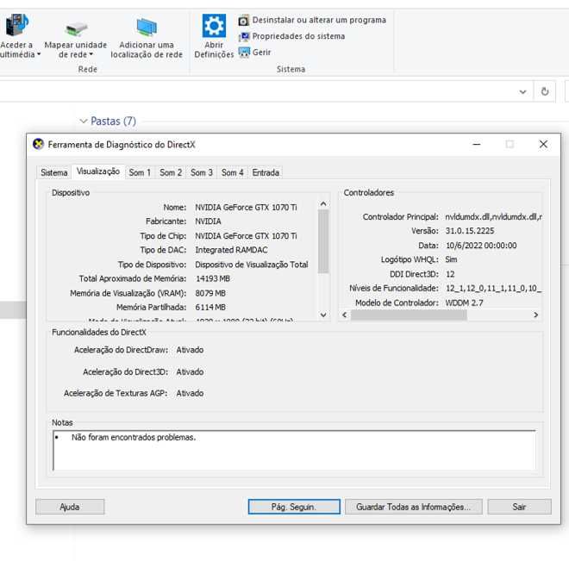Click Controladores scroll right arrow
Image resolution: width=569 pixels, height=561 pixels.
(x=536, y=315)
